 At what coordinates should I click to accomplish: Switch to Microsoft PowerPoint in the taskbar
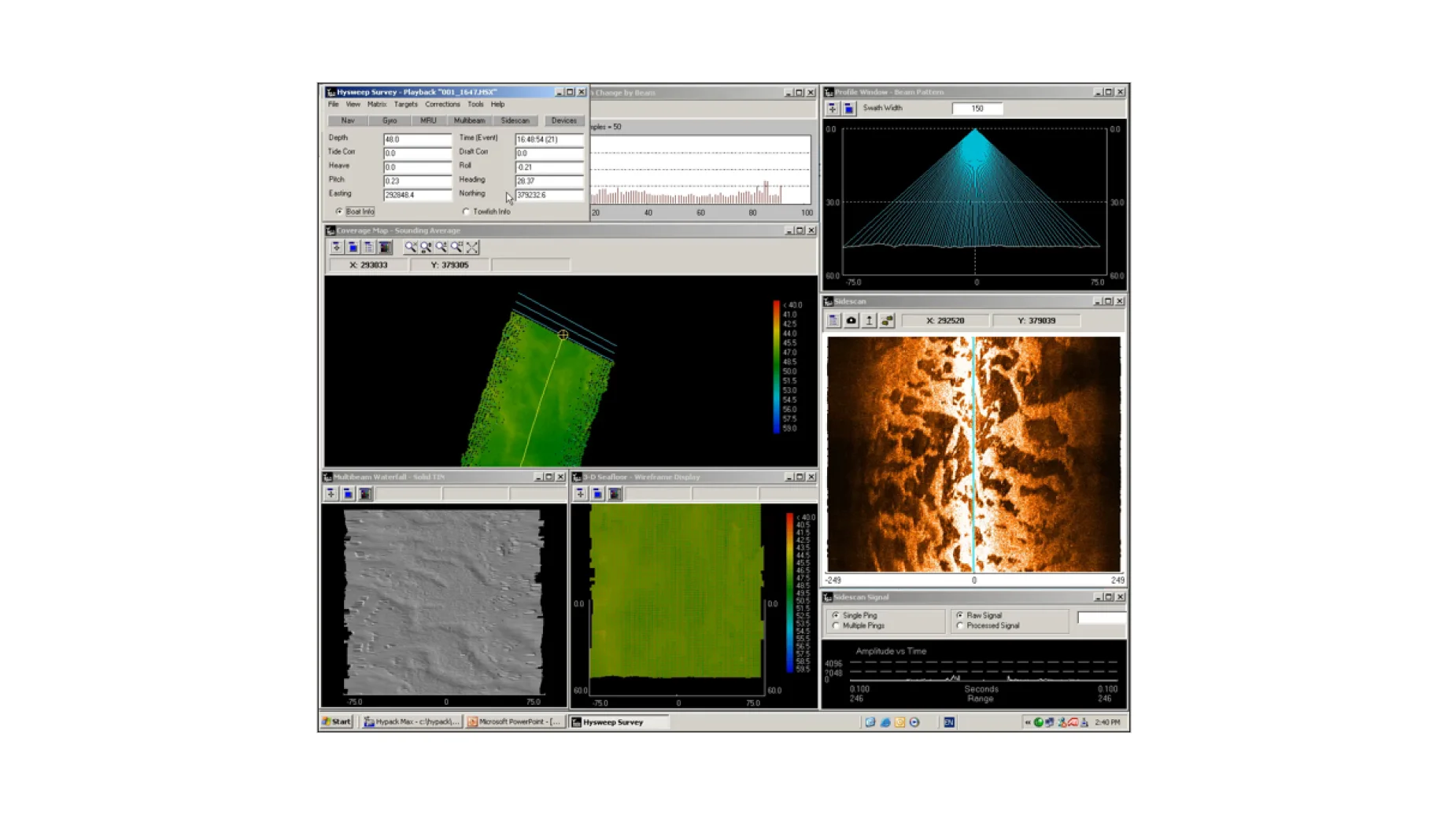(514, 722)
